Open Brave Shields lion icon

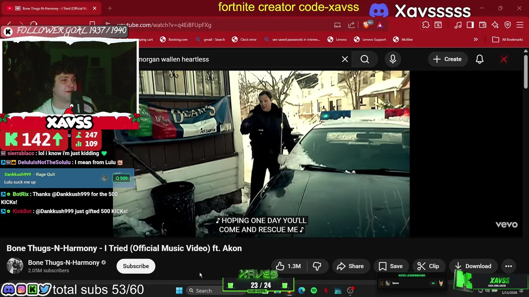pos(367,25)
